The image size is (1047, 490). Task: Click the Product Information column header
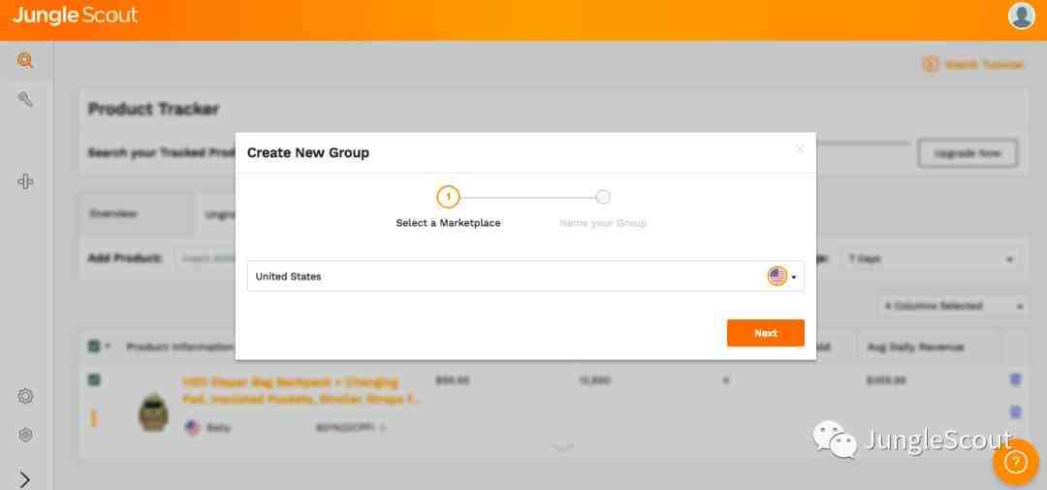(x=179, y=347)
